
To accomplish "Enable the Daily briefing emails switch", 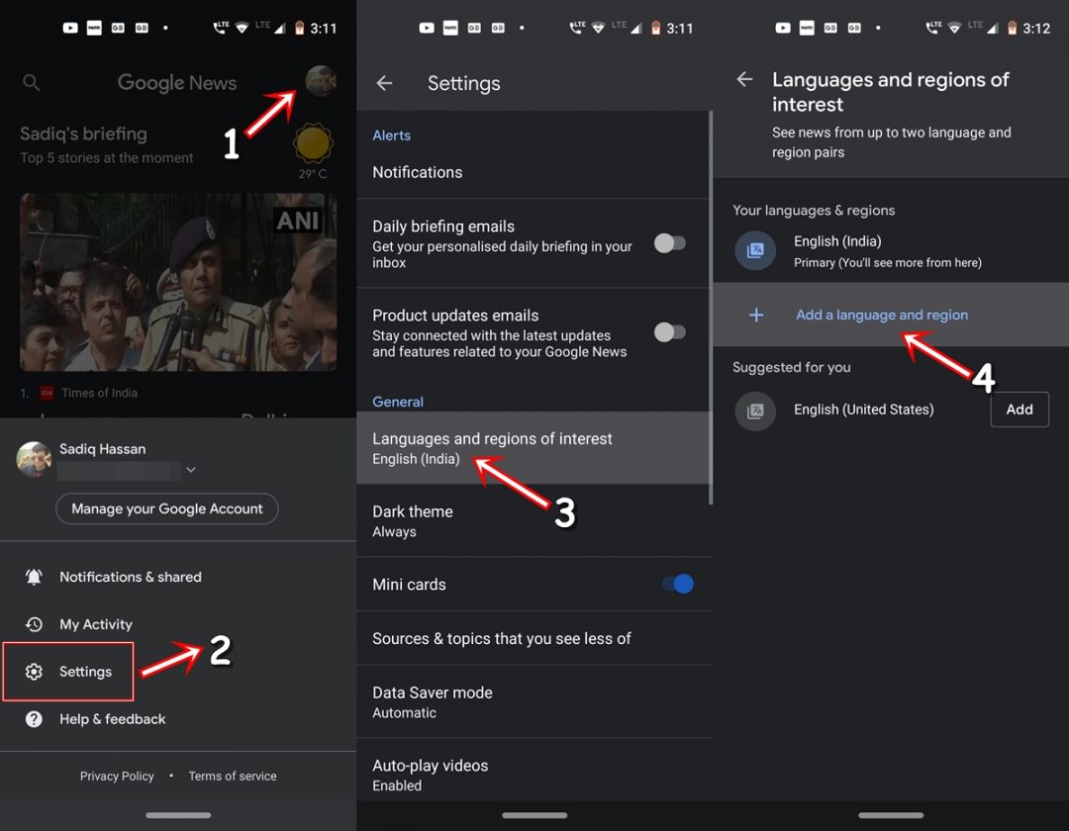I will pos(669,243).
